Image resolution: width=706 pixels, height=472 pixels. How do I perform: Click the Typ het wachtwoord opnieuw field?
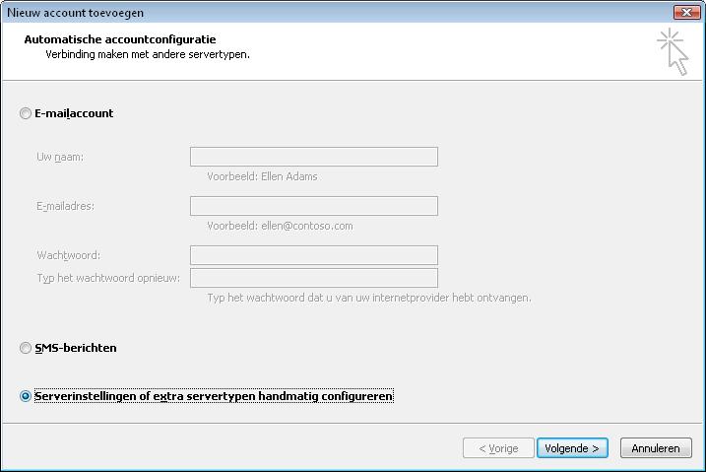coord(314,278)
